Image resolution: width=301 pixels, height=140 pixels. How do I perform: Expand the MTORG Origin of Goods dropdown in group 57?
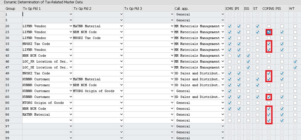coord(121,91)
